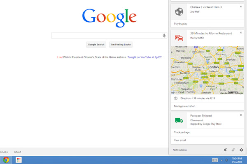The height and width of the screenshot is (164, 247).
Task: Open the London map thumbnail
Action: (207, 70)
